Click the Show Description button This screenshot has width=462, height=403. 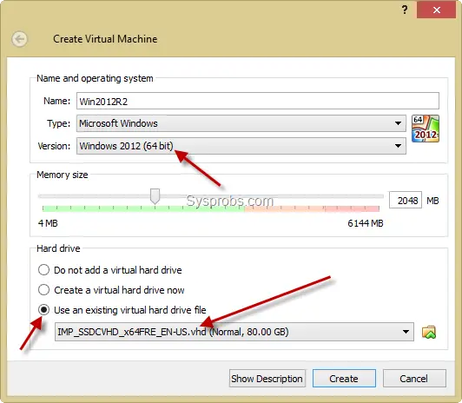click(267, 379)
